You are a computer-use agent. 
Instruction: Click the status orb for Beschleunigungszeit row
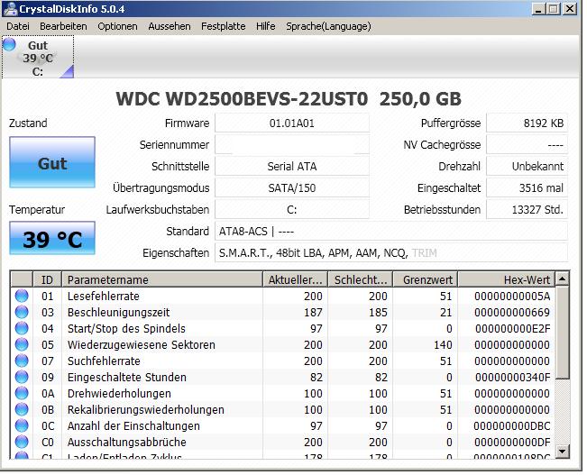tap(22, 312)
